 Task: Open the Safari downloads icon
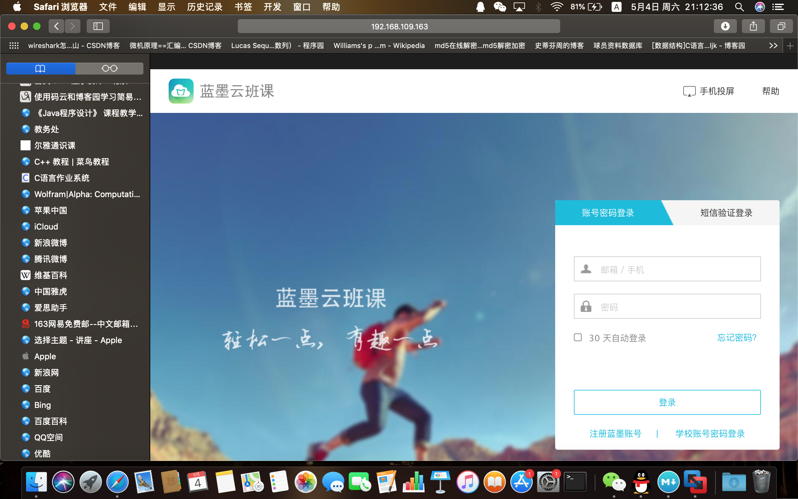point(725,26)
